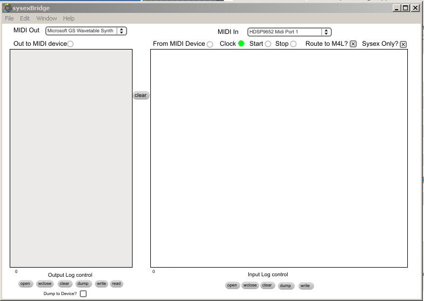This screenshot has height=301, width=424.
Task: Click write in Input Log control
Action: pyautogui.click(x=305, y=286)
